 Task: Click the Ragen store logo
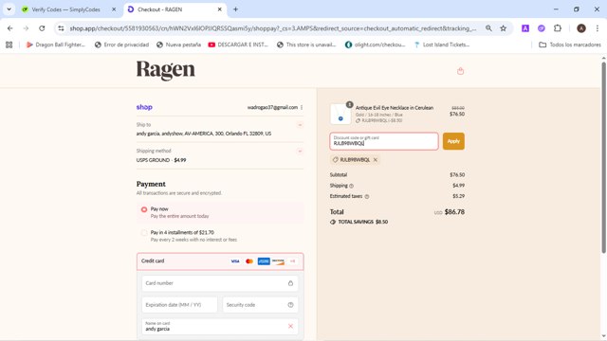(x=166, y=70)
